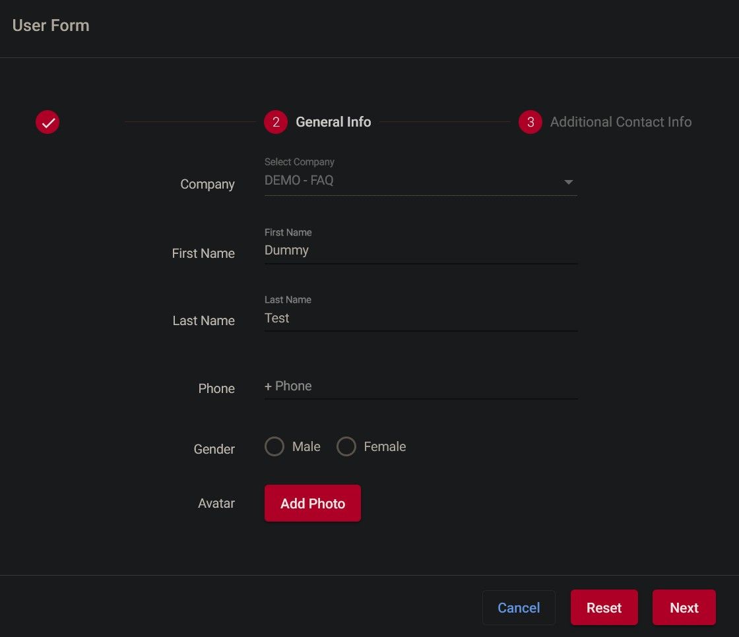
Task: Click the Avatar row label
Action: [x=216, y=503]
